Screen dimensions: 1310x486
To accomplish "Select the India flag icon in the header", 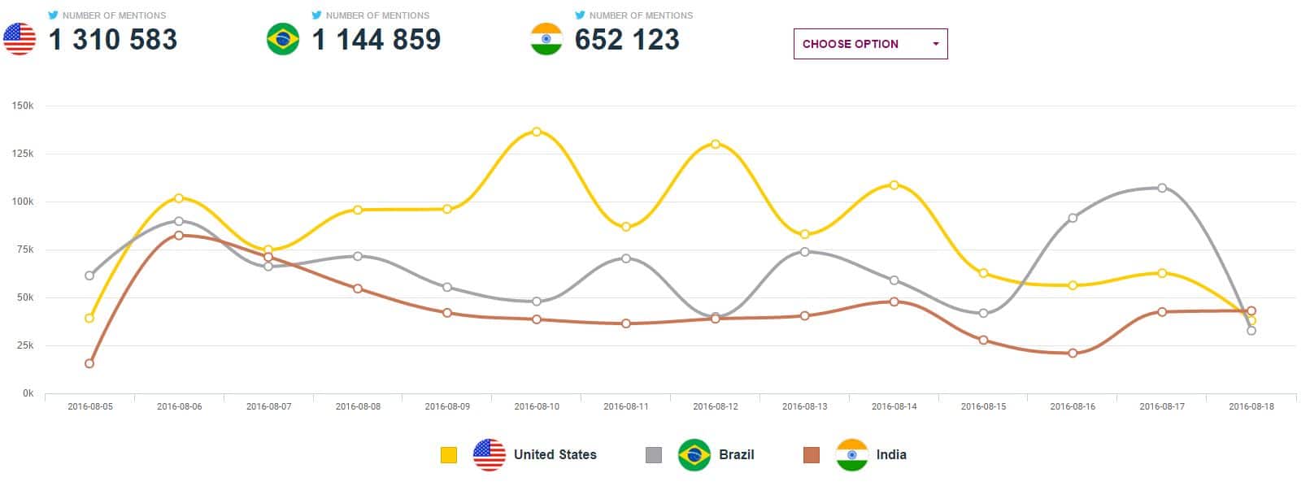I will click(x=544, y=37).
